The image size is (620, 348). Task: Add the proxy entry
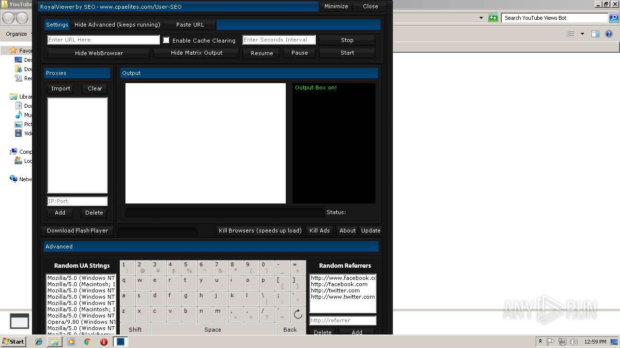(60, 213)
